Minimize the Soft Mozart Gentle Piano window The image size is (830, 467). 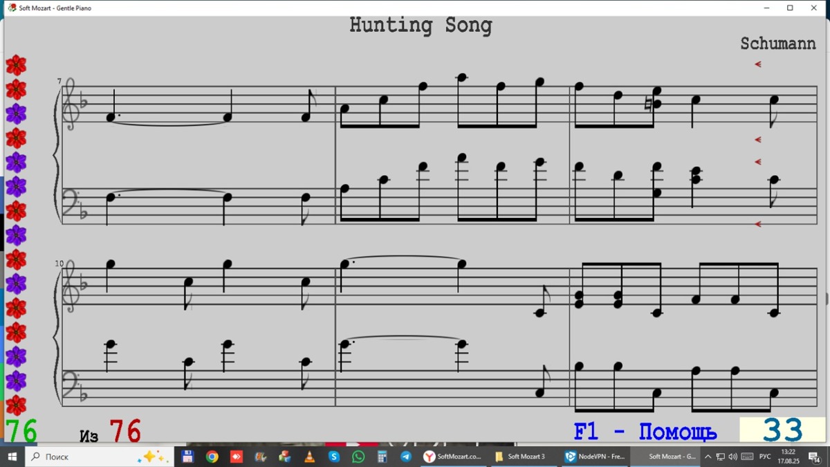pos(768,8)
